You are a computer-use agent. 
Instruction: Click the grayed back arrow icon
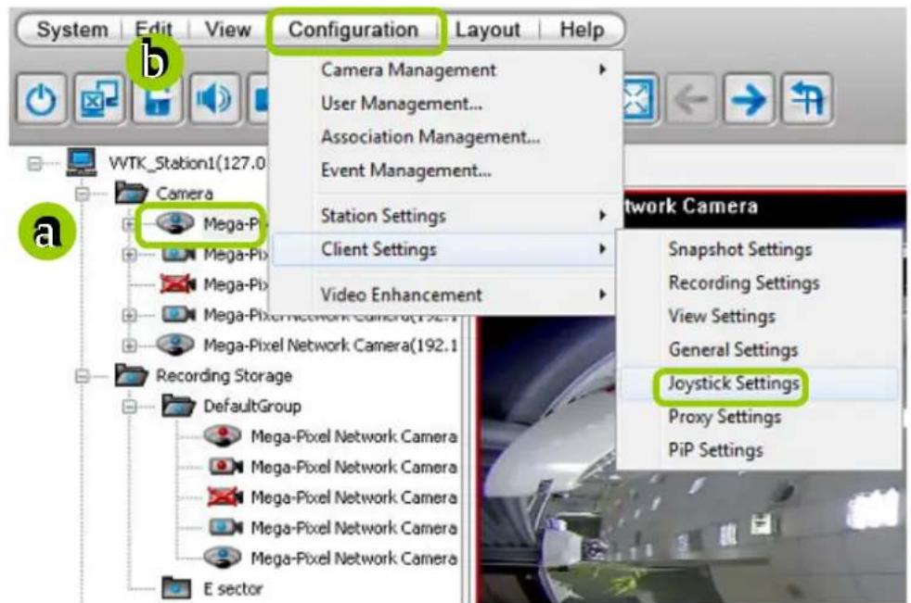pyautogui.click(x=691, y=99)
